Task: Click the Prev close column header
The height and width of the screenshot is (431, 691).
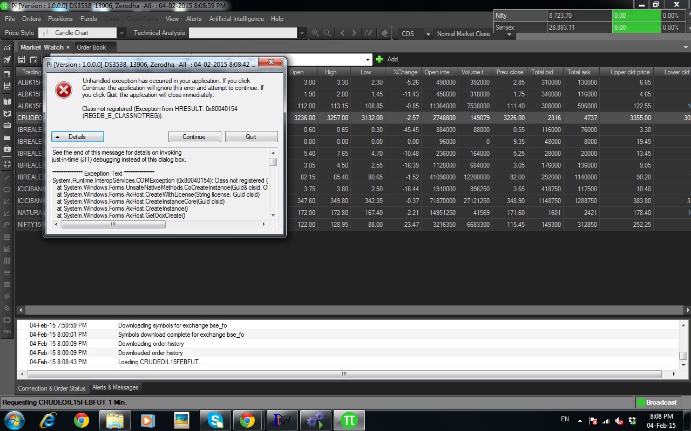Action: coord(510,72)
